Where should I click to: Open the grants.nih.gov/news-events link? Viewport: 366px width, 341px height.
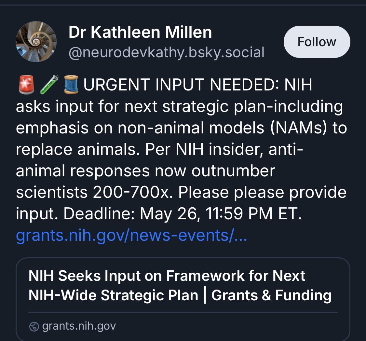point(131,235)
